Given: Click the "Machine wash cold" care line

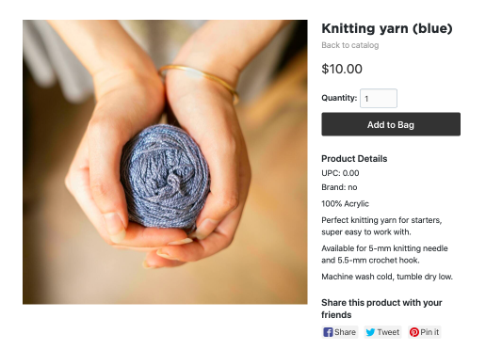Looking at the screenshot, I should click(x=387, y=277).
